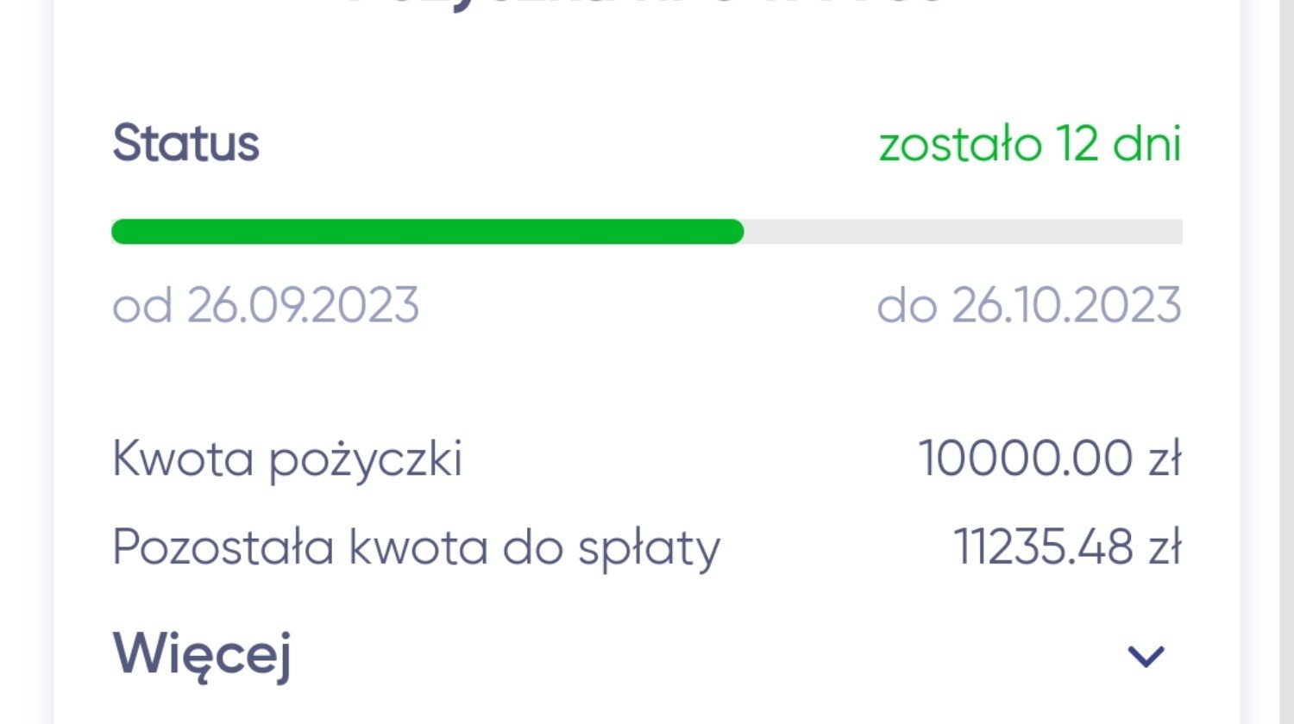The width and height of the screenshot is (1294, 724).
Task: Click the grey background outside the loan card
Action: [x=26, y=362]
